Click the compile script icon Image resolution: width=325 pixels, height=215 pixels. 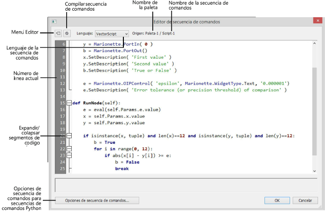click(67, 34)
